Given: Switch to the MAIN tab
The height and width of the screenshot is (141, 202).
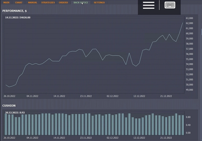Looking at the screenshot, I should coord(6,3).
